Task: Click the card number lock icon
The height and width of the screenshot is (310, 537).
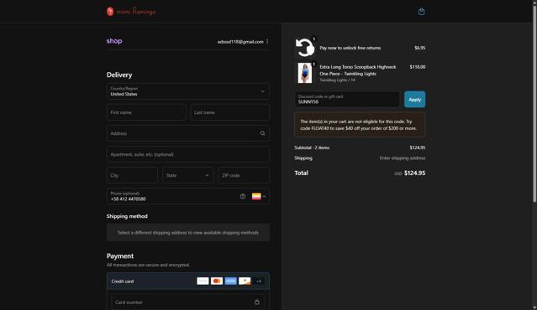Action: 257,302
